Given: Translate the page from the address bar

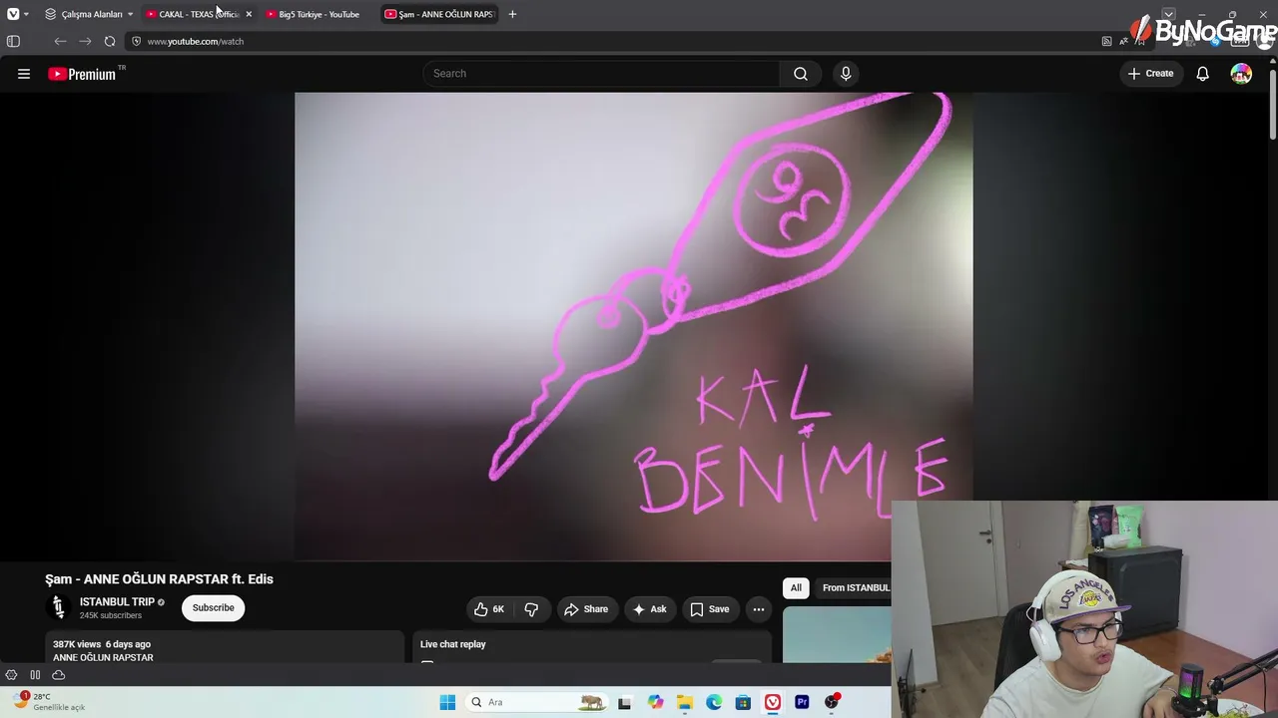Looking at the screenshot, I should [x=1123, y=41].
